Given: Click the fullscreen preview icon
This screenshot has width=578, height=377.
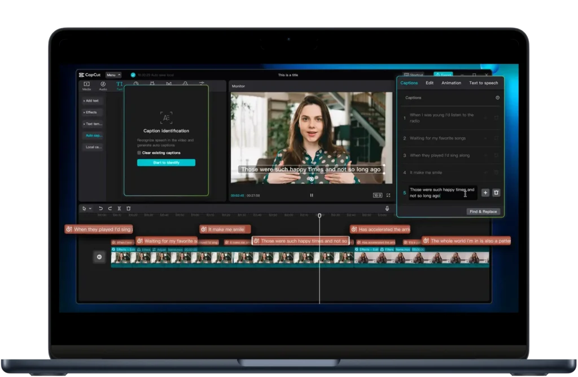Looking at the screenshot, I should pyautogui.click(x=388, y=195).
